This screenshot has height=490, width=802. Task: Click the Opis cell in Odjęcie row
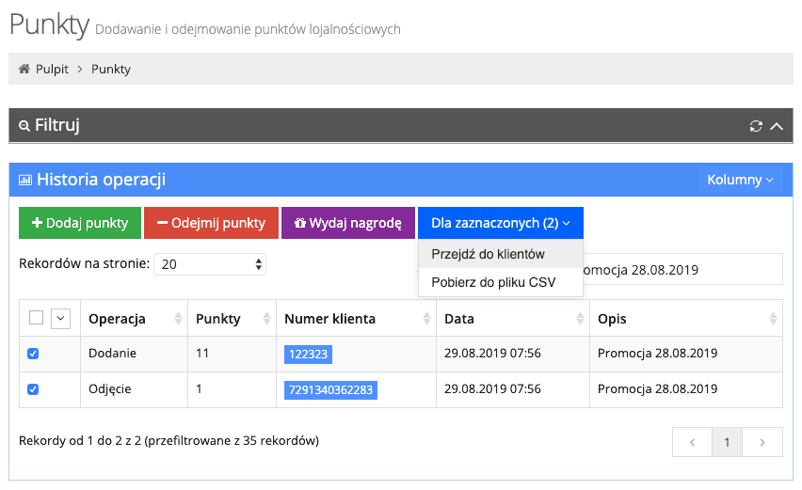[x=686, y=389]
